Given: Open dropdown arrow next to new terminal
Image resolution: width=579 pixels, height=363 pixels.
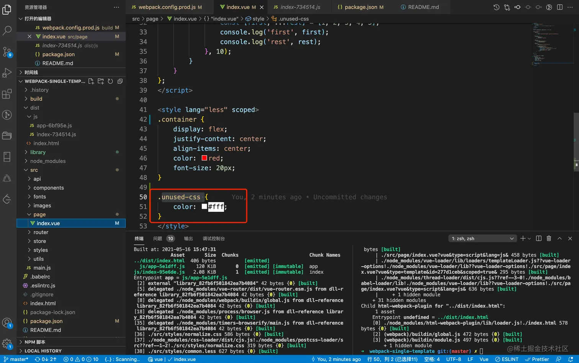Looking at the screenshot, I should [529, 239].
